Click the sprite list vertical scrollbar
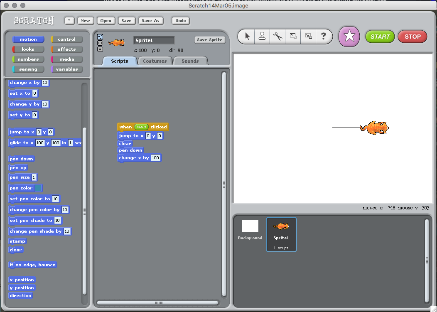 (x=427, y=261)
